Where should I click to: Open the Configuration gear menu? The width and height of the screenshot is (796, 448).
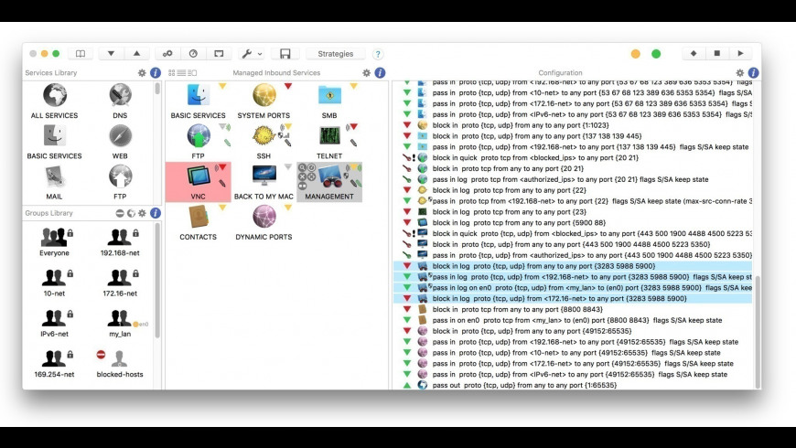click(739, 73)
